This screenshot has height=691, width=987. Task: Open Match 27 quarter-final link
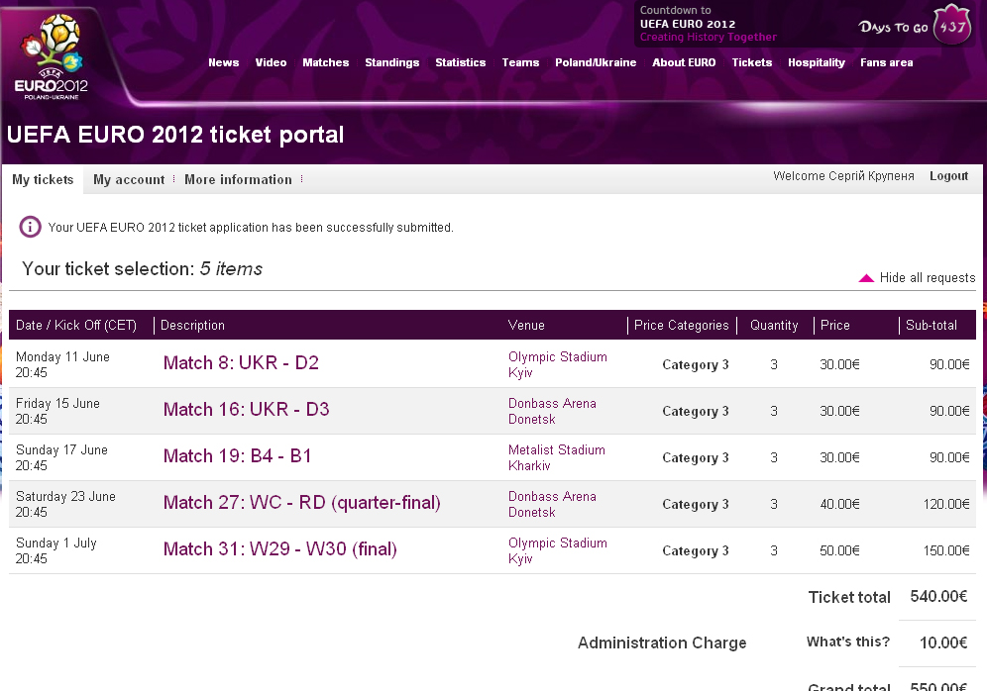click(301, 503)
